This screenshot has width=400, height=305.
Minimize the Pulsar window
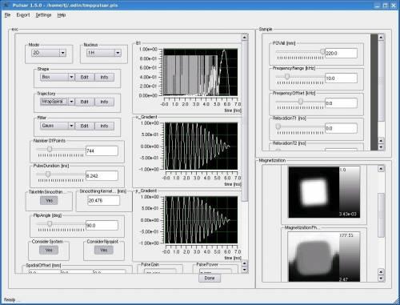click(377, 6)
